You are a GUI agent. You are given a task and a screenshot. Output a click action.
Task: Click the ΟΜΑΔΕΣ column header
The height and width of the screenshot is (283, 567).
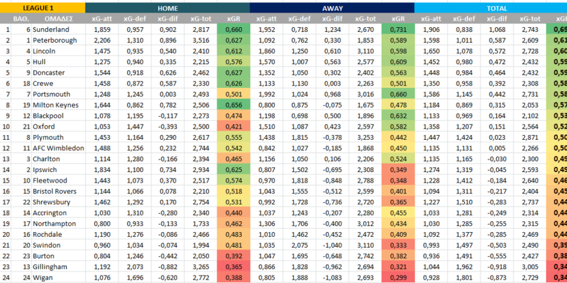57,19
